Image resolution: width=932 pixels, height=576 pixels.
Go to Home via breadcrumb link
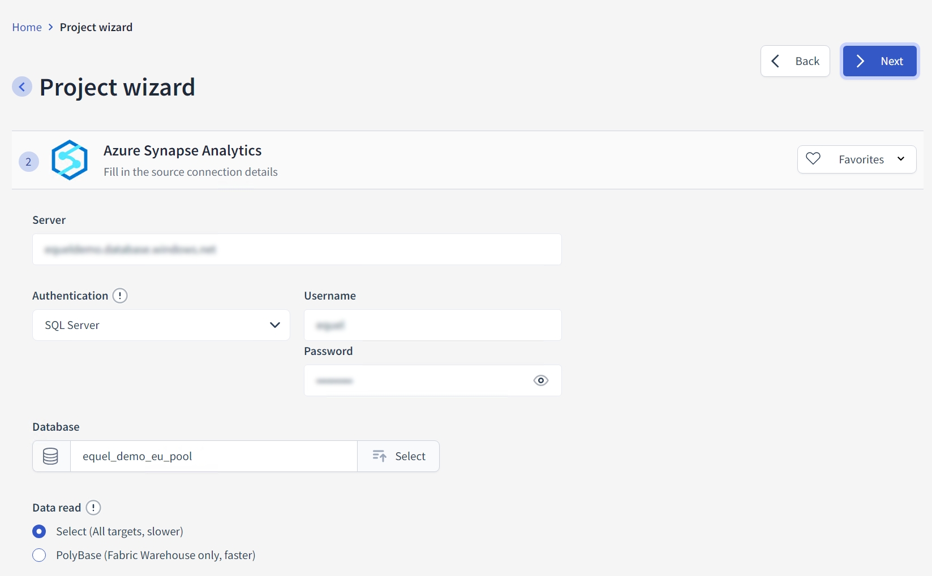click(x=27, y=27)
